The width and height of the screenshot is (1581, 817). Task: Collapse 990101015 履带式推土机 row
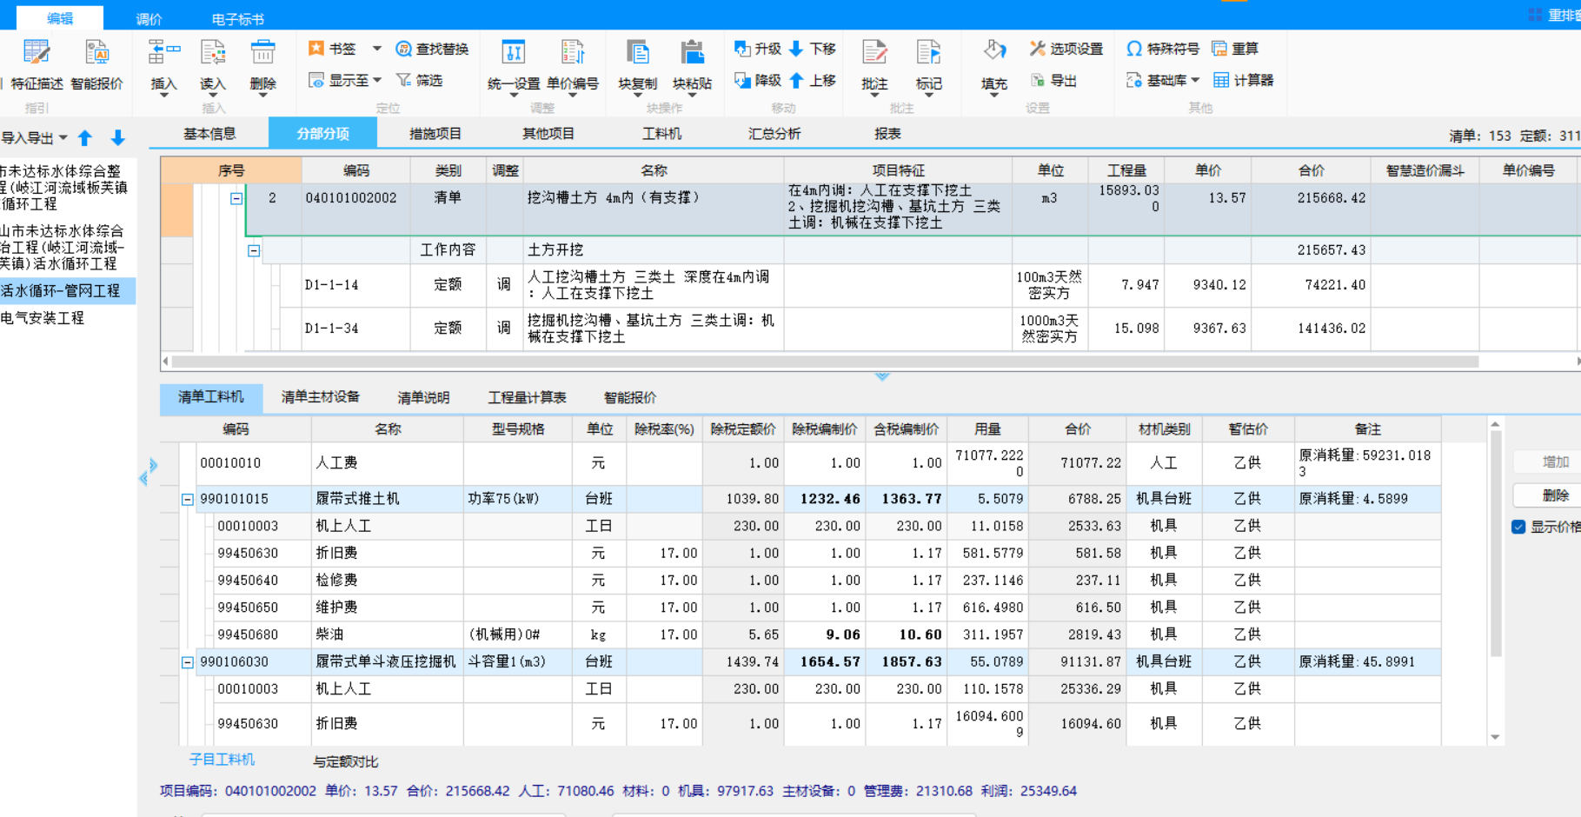pyautogui.click(x=187, y=499)
